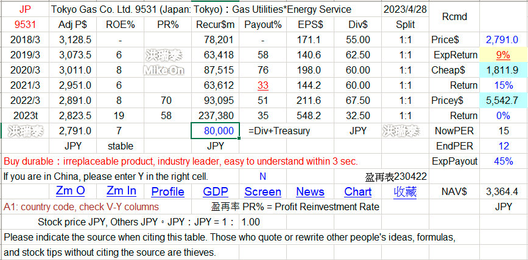Click the =Div+Treasury cell
The height and width of the screenshot is (260, 528).
[x=279, y=131]
